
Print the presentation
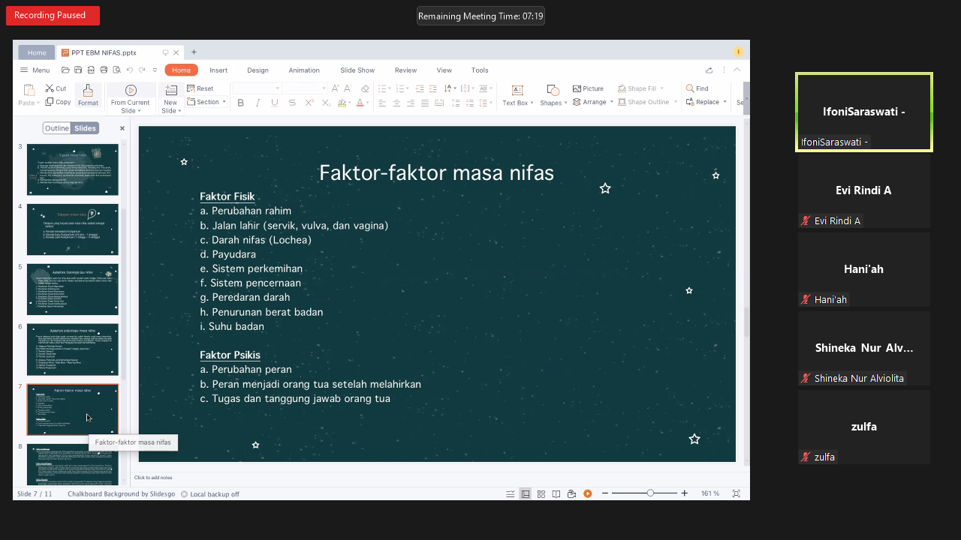tap(104, 70)
